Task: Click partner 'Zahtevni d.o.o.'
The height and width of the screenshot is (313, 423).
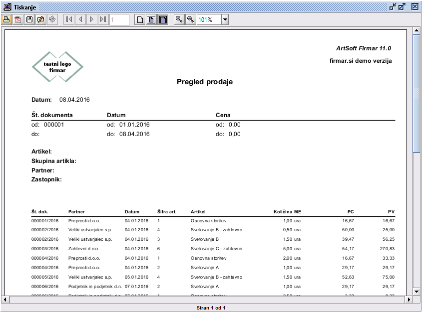Action: 84,249
